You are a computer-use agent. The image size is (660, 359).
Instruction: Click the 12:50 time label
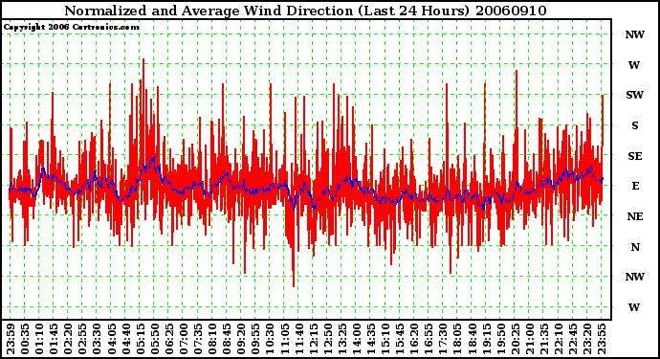pos(328,339)
